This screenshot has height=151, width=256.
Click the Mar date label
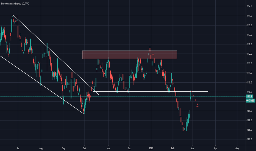(x=193, y=148)
